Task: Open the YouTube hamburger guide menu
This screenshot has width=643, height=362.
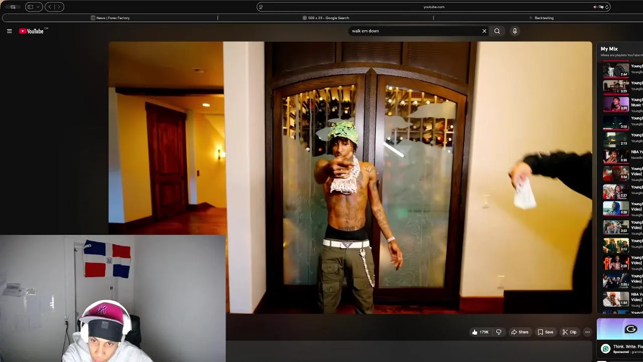Action: [9, 31]
